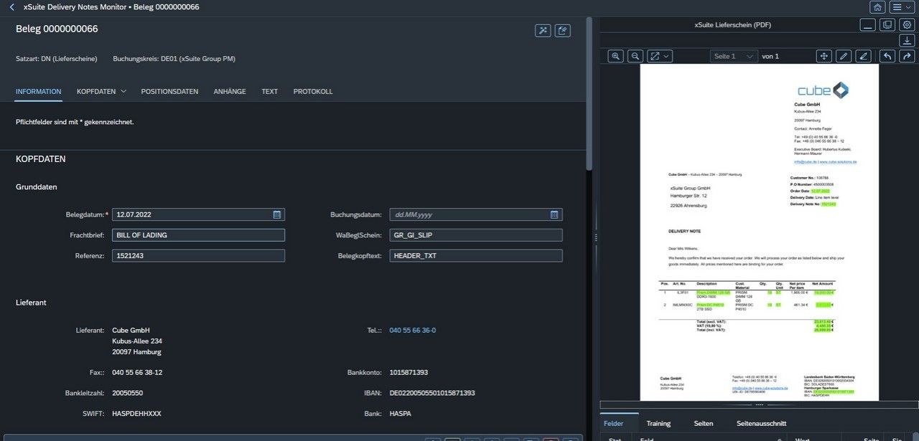Zoom in on the PDF document

click(616, 56)
